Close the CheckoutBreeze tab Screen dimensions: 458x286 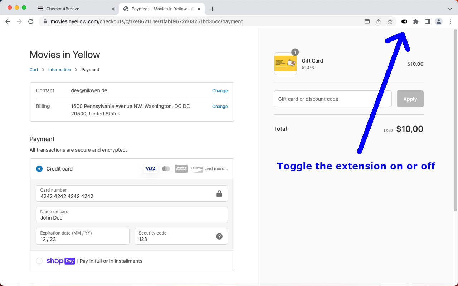(113, 9)
